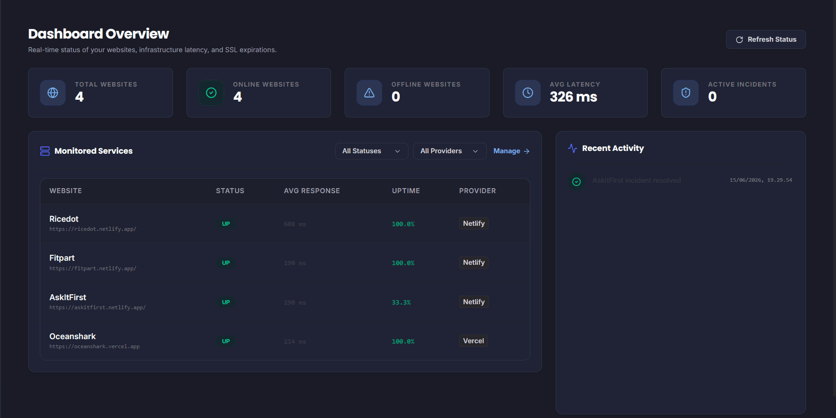Click the 33.3% uptime value

coord(401,302)
